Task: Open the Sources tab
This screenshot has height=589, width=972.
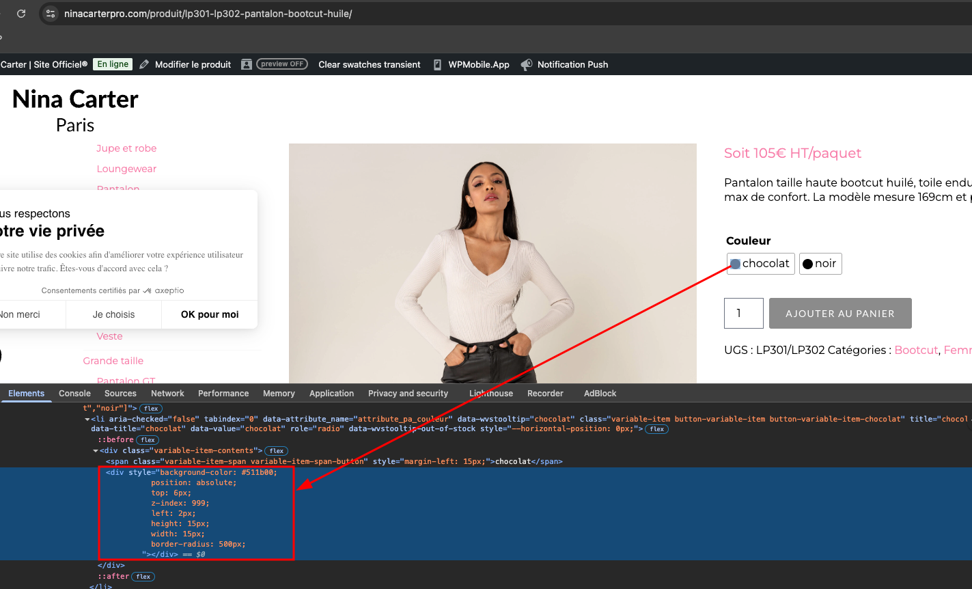Action: [x=120, y=394]
